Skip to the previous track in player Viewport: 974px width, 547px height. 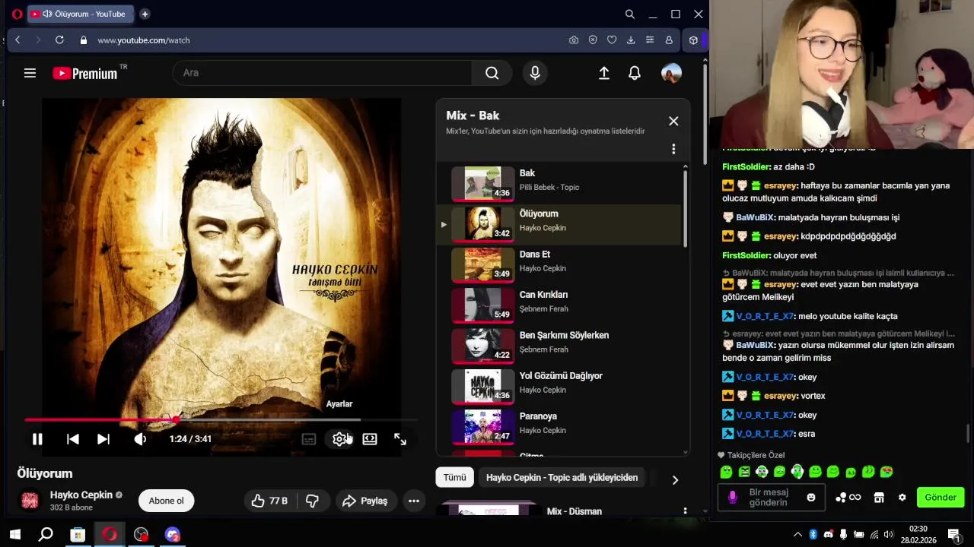(x=73, y=439)
